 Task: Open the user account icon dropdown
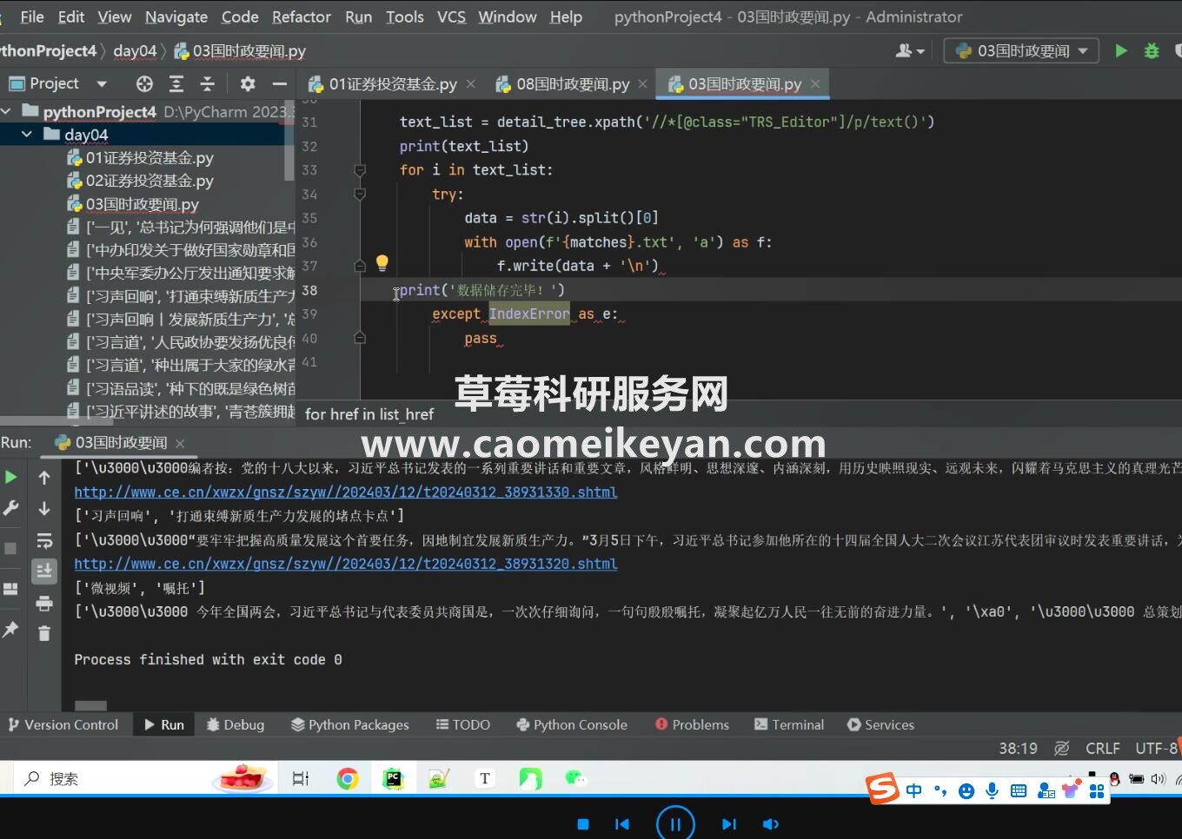point(910,51)
